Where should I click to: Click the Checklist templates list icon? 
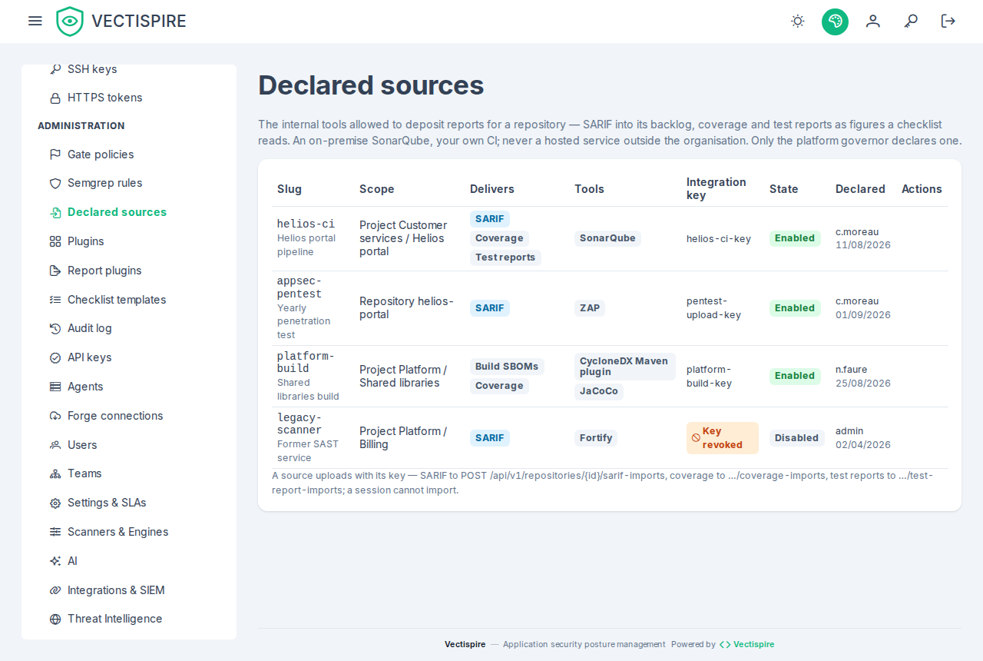(55, 300)
